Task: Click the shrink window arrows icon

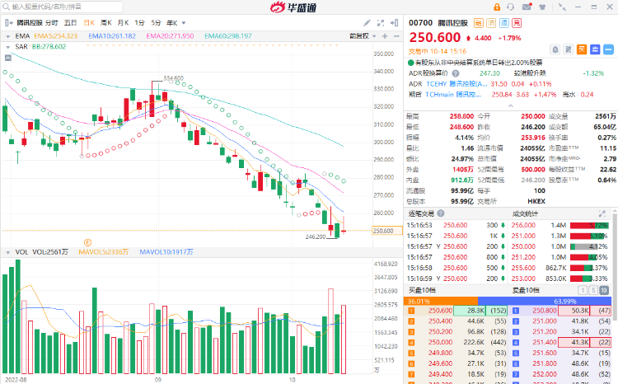Action: coord(562,7)
